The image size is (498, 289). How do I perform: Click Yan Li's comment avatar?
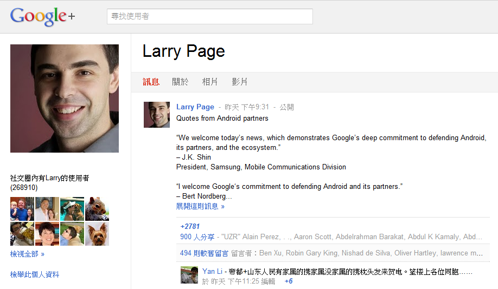tap(189, 275)
